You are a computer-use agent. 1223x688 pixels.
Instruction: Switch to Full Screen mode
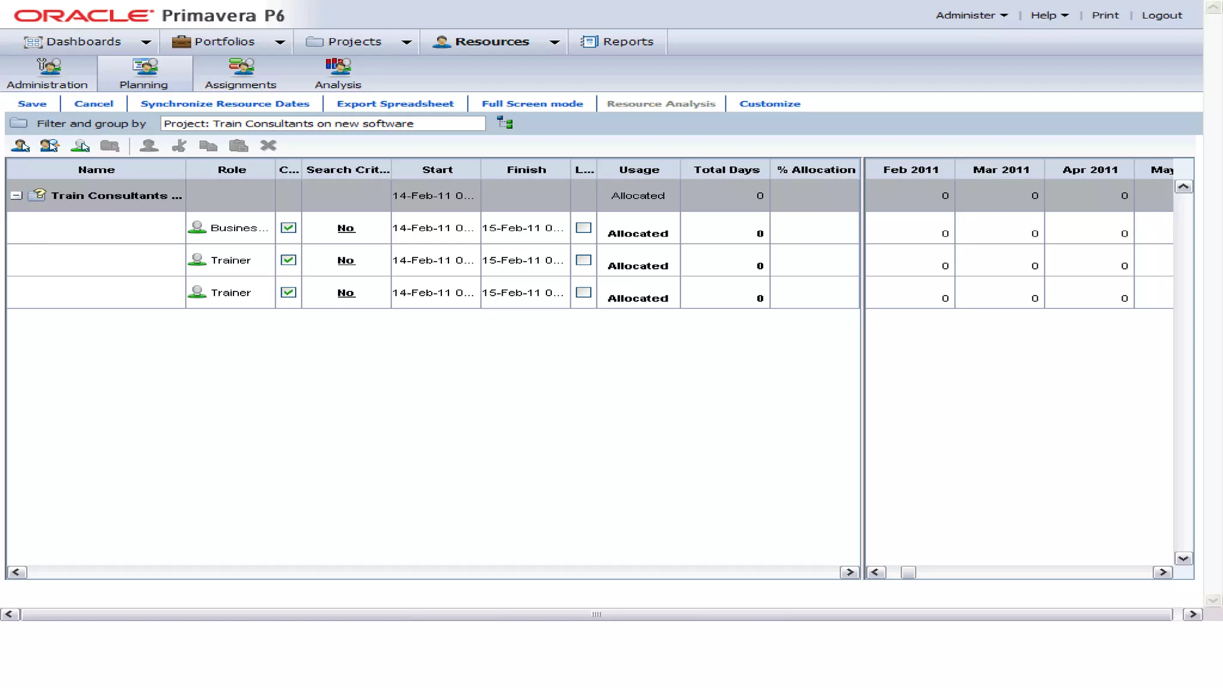[533, 103]
